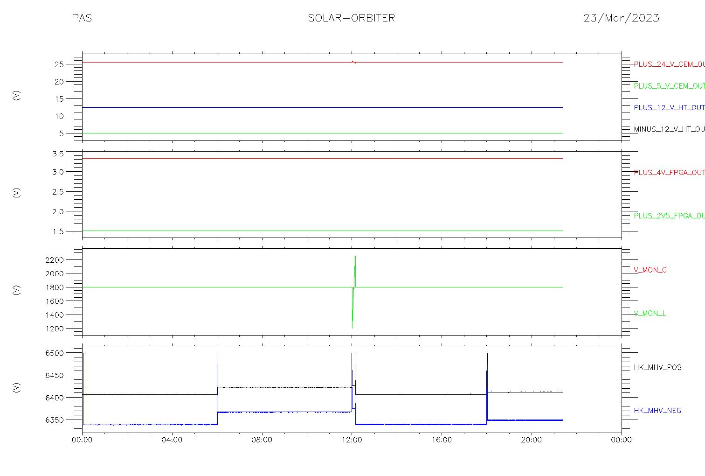The width and height of the screenshot is (705, 476).
Task: Click the 2200 tick on the V_MON panel
Action: coord(55,260)
